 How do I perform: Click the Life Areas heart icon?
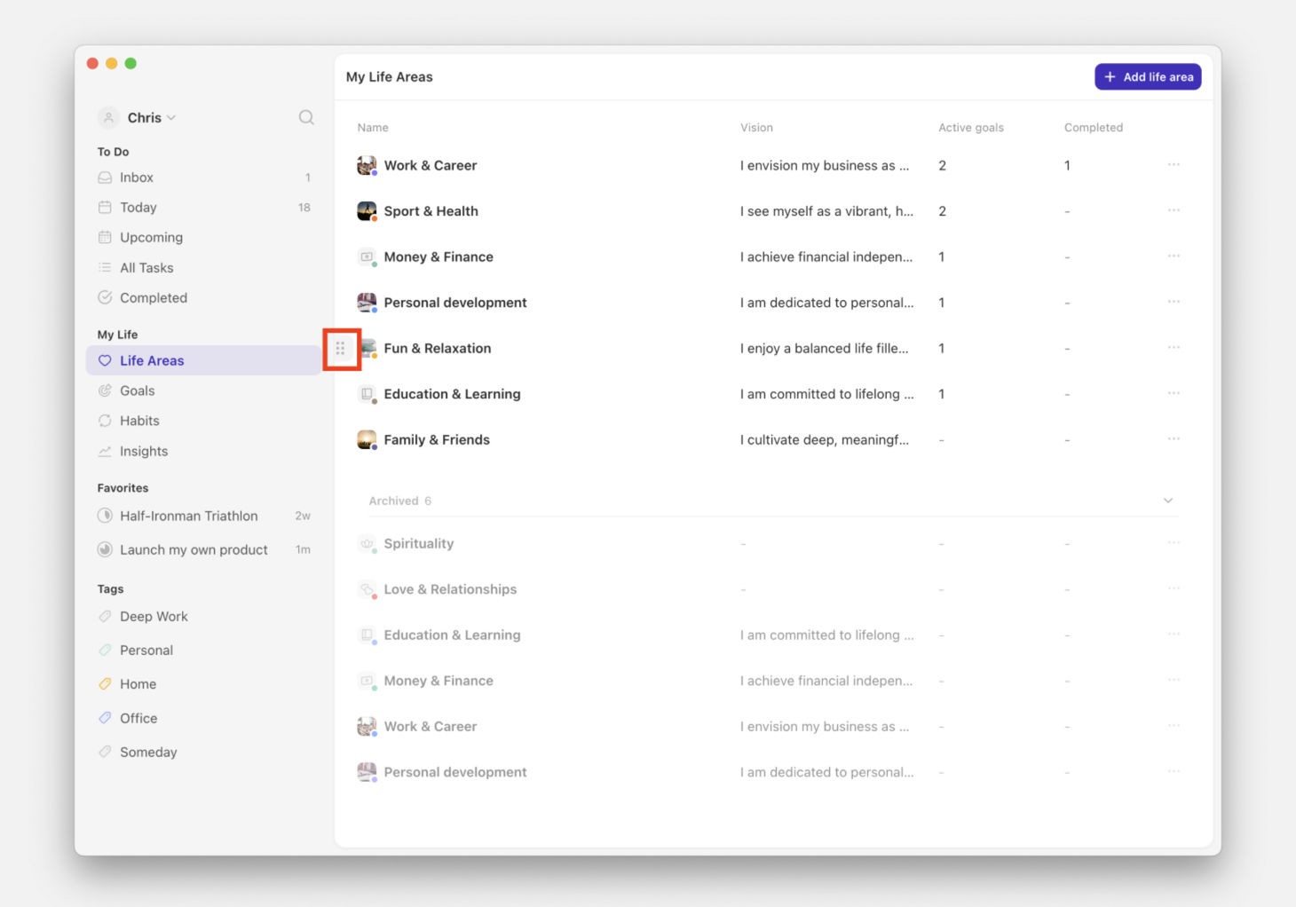pyautogui.click(x=105, y=360)
